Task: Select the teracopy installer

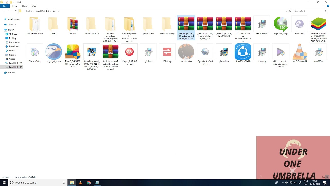Action: [x=262, y=54]
